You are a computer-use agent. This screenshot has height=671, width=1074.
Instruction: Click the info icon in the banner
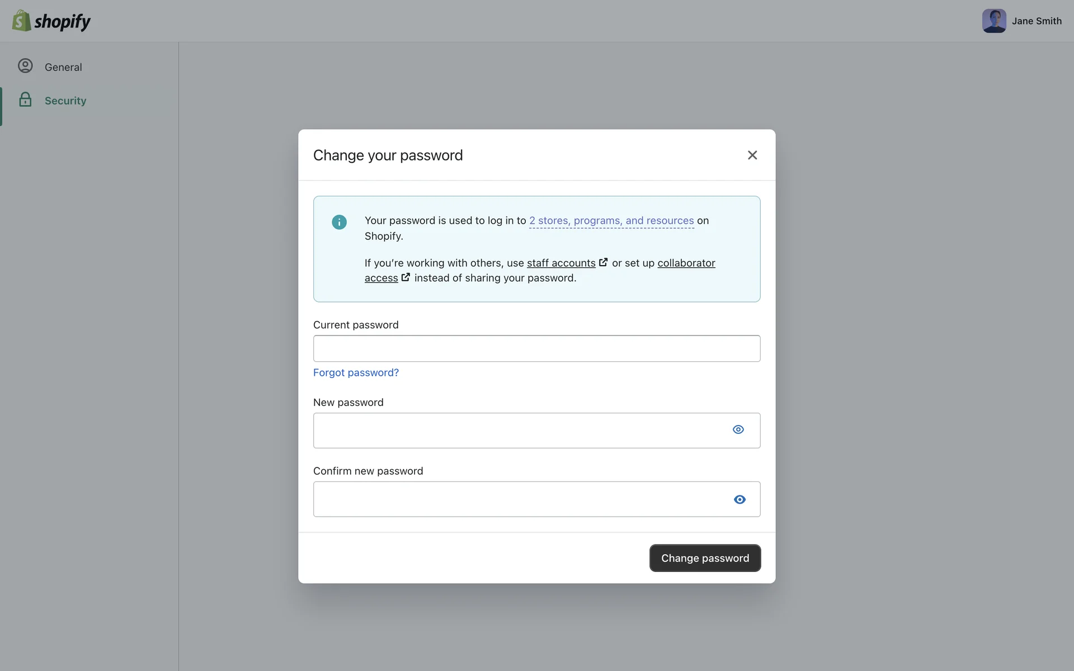[x=339, y=222]
